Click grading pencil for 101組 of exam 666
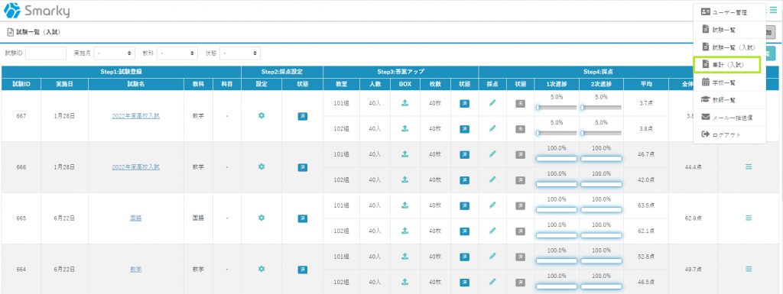Screen dimensions: 783x294 point(492,154)
